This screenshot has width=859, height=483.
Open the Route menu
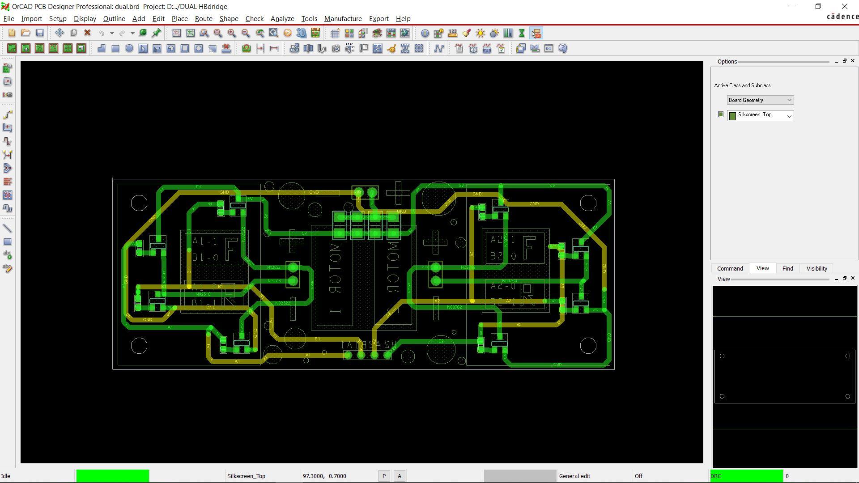pos(204,19)
